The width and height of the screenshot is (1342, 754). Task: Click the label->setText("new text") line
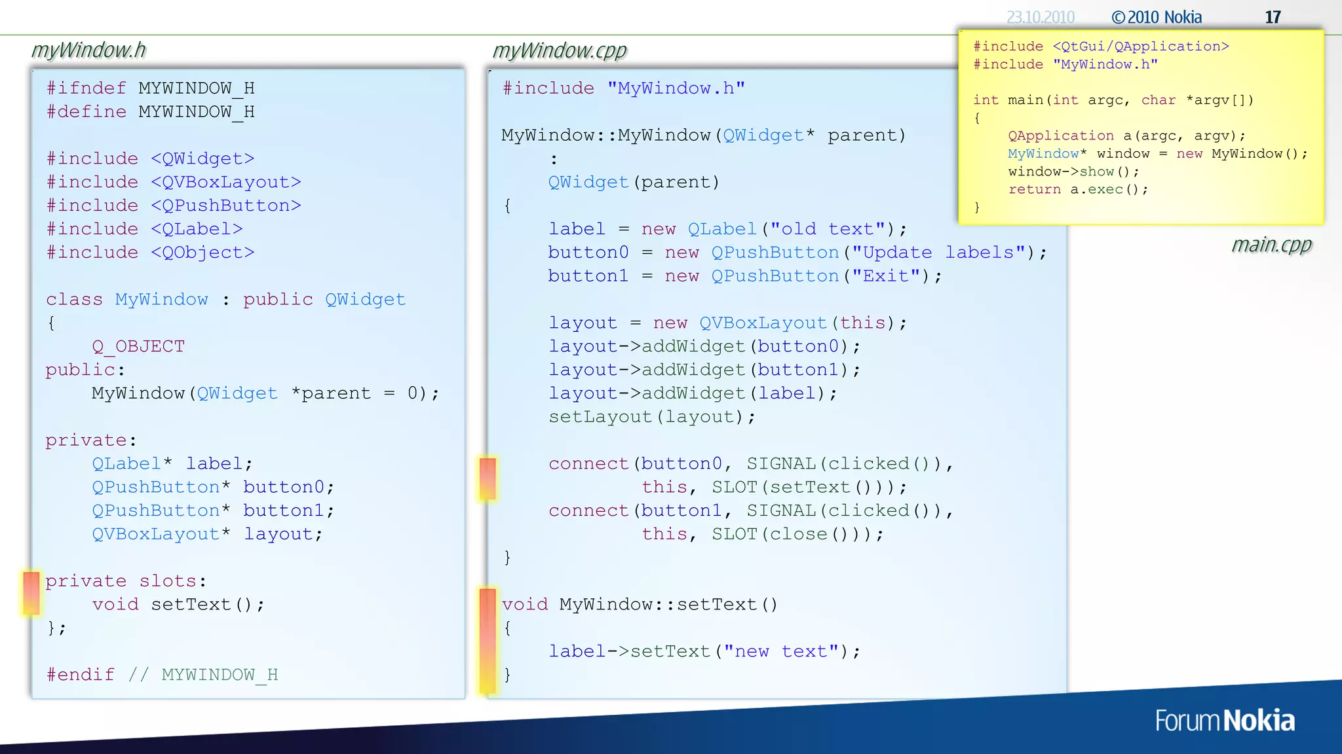tap(704, 651)
